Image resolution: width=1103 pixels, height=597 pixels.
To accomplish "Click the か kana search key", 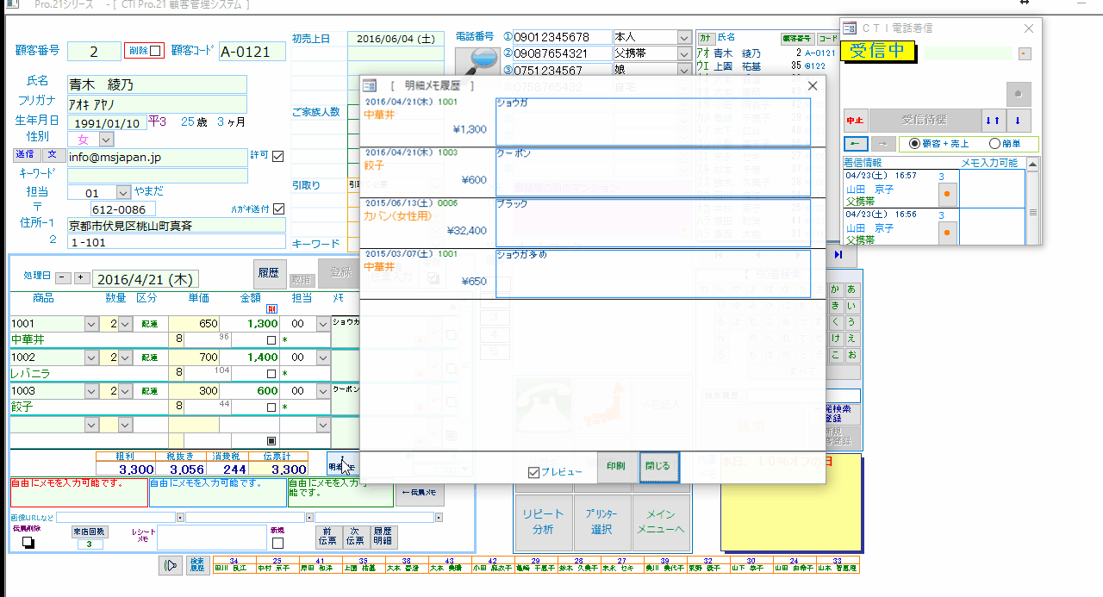I will point(835,289).
